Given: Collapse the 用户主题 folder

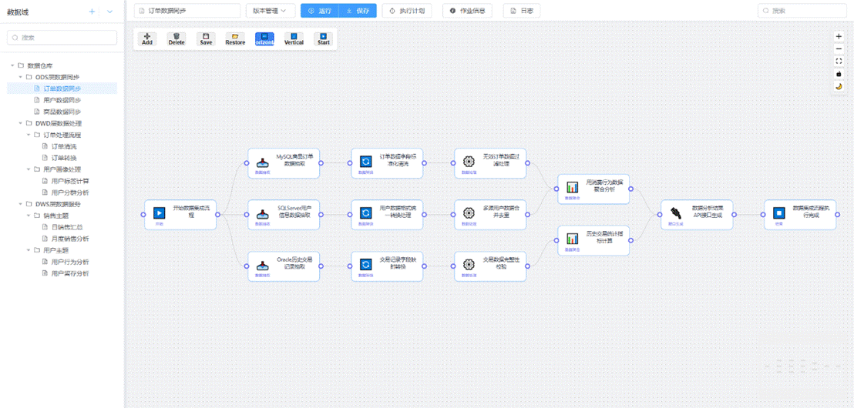Looking at the screenshot, I should 29,250.
